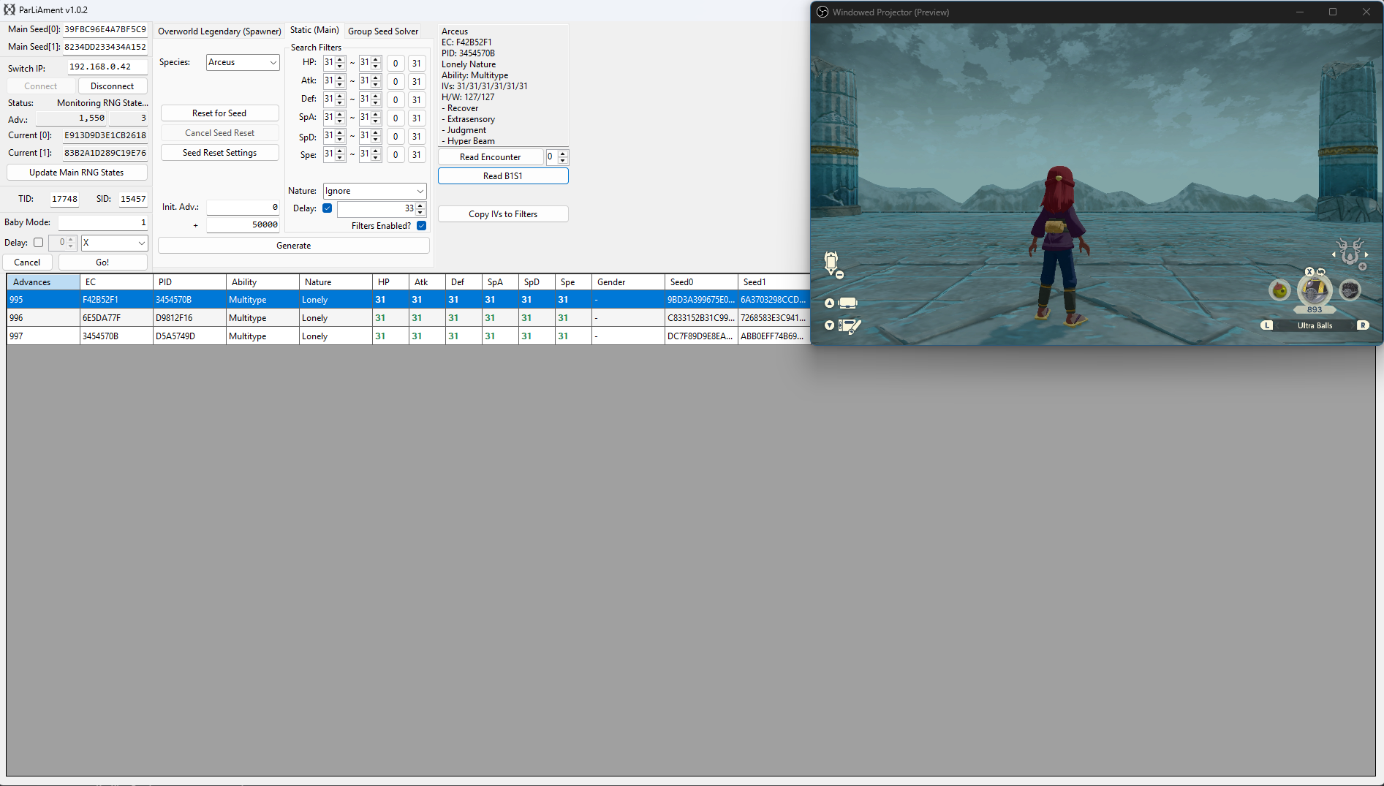Enable the left-panel Delay checkbox

point(39,243)
